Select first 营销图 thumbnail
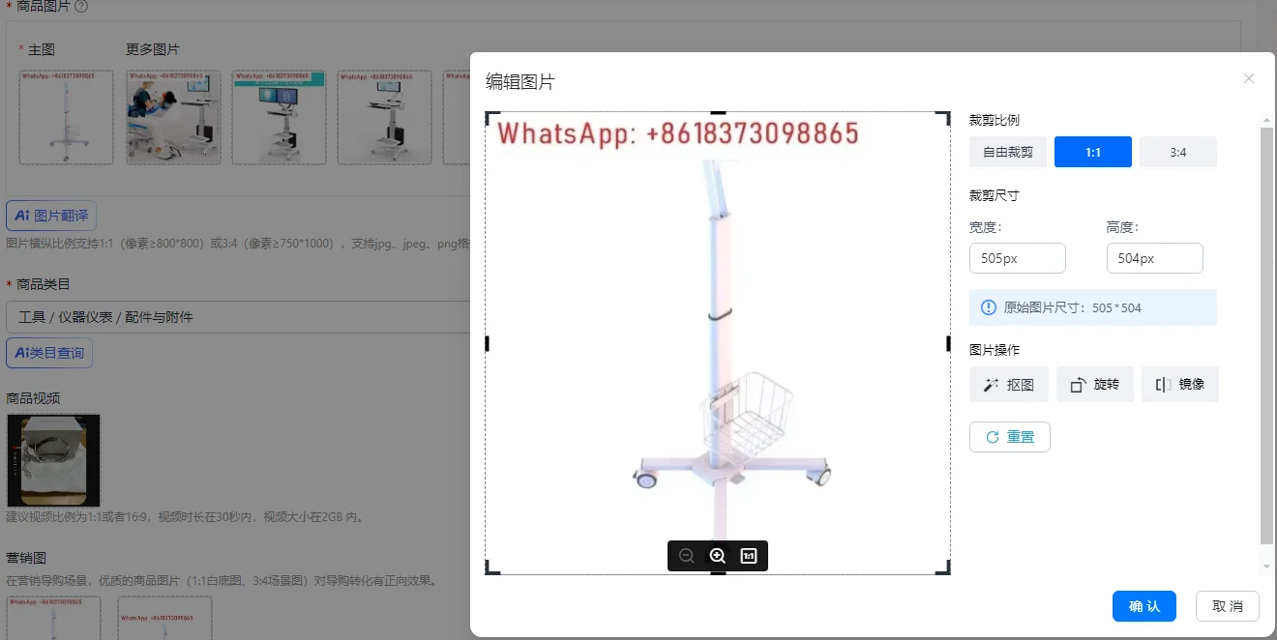This screenshot has height=640, width=1277. click(53, 618)
